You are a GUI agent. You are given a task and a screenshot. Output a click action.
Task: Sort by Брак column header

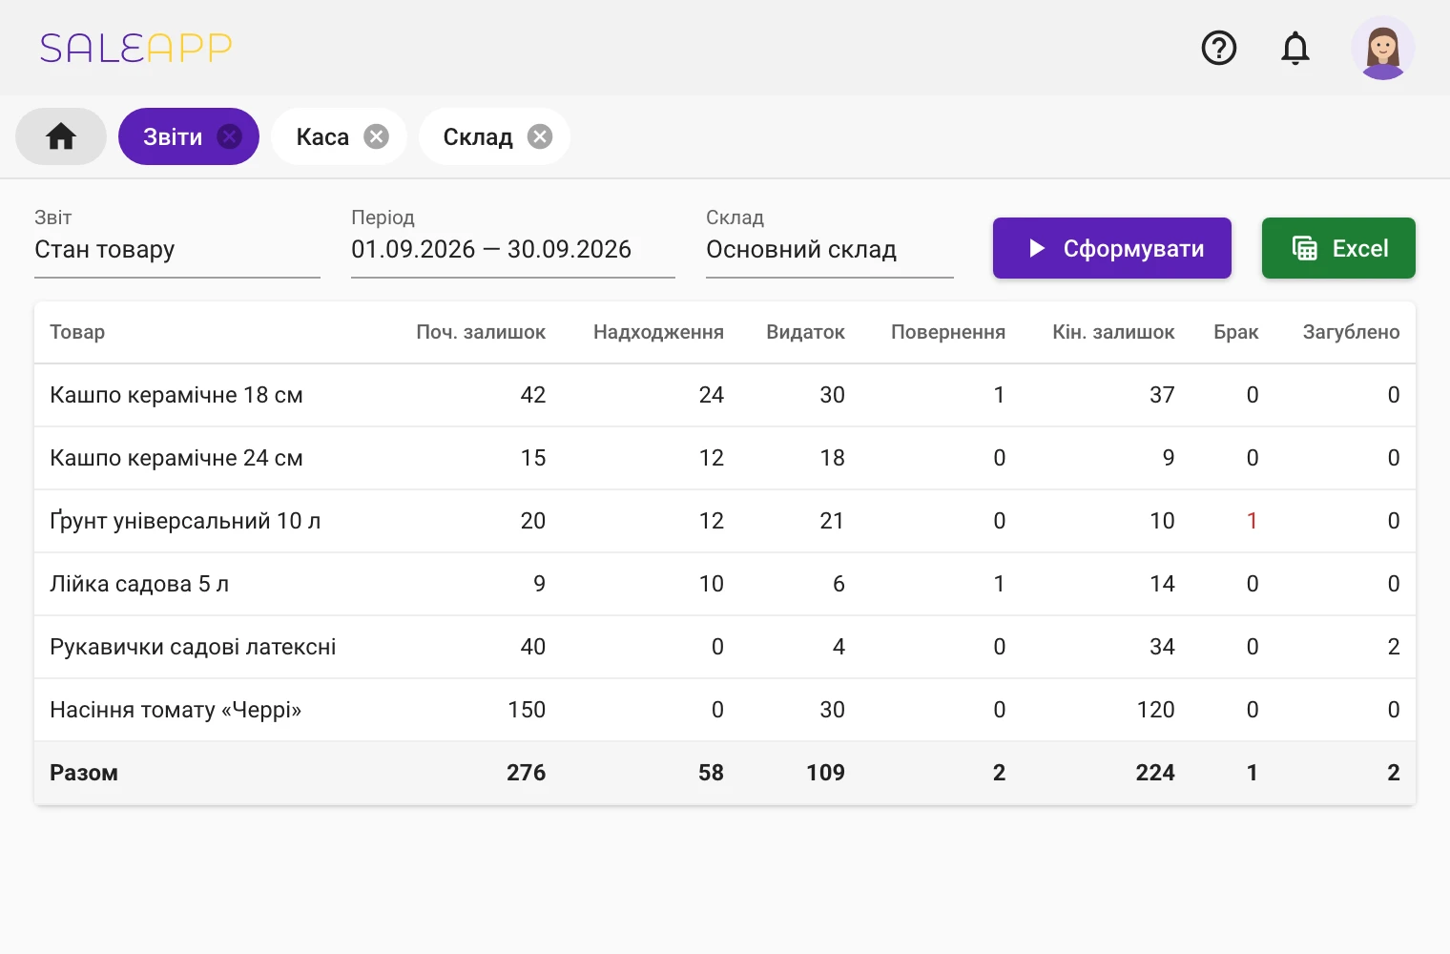[x=1236, y=332]
